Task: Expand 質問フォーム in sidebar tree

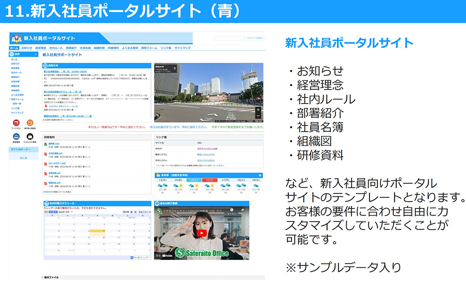Action: click(10, 99)
